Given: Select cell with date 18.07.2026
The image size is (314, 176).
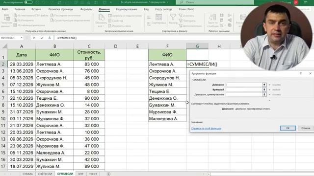Looking at the screenshot, I should pos(22,166).
